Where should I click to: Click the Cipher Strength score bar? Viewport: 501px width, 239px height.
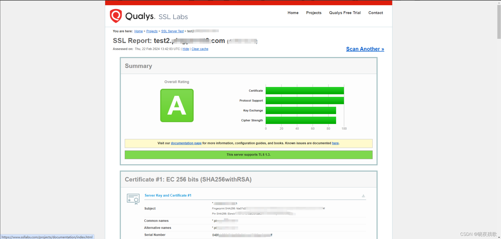(x=301, y=120)
